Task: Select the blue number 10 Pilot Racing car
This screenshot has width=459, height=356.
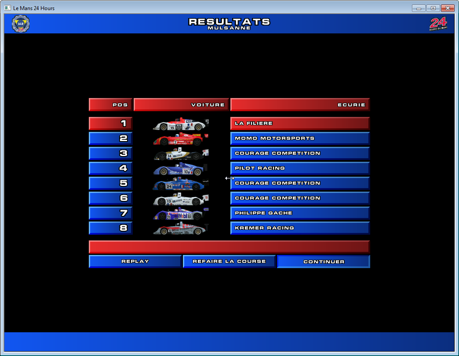Action: click(180, 168)
